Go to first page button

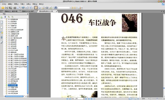coord(67,99)
